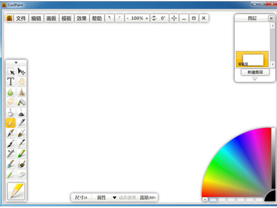Viewport: 277px width, 208px height.
Task: Collapse the toolbox with top arrow
Action: [x=16, y=63]
